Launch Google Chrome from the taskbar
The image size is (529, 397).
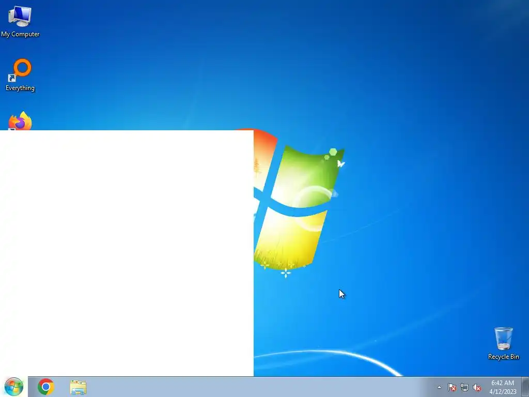pyautogui.click(x=46, y=387)
